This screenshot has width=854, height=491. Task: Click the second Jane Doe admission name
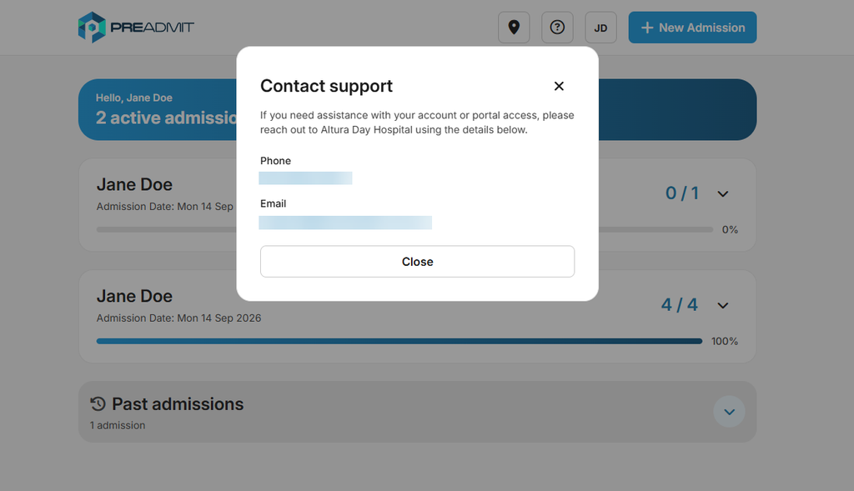pyautogui.click(x=134, y=296)
